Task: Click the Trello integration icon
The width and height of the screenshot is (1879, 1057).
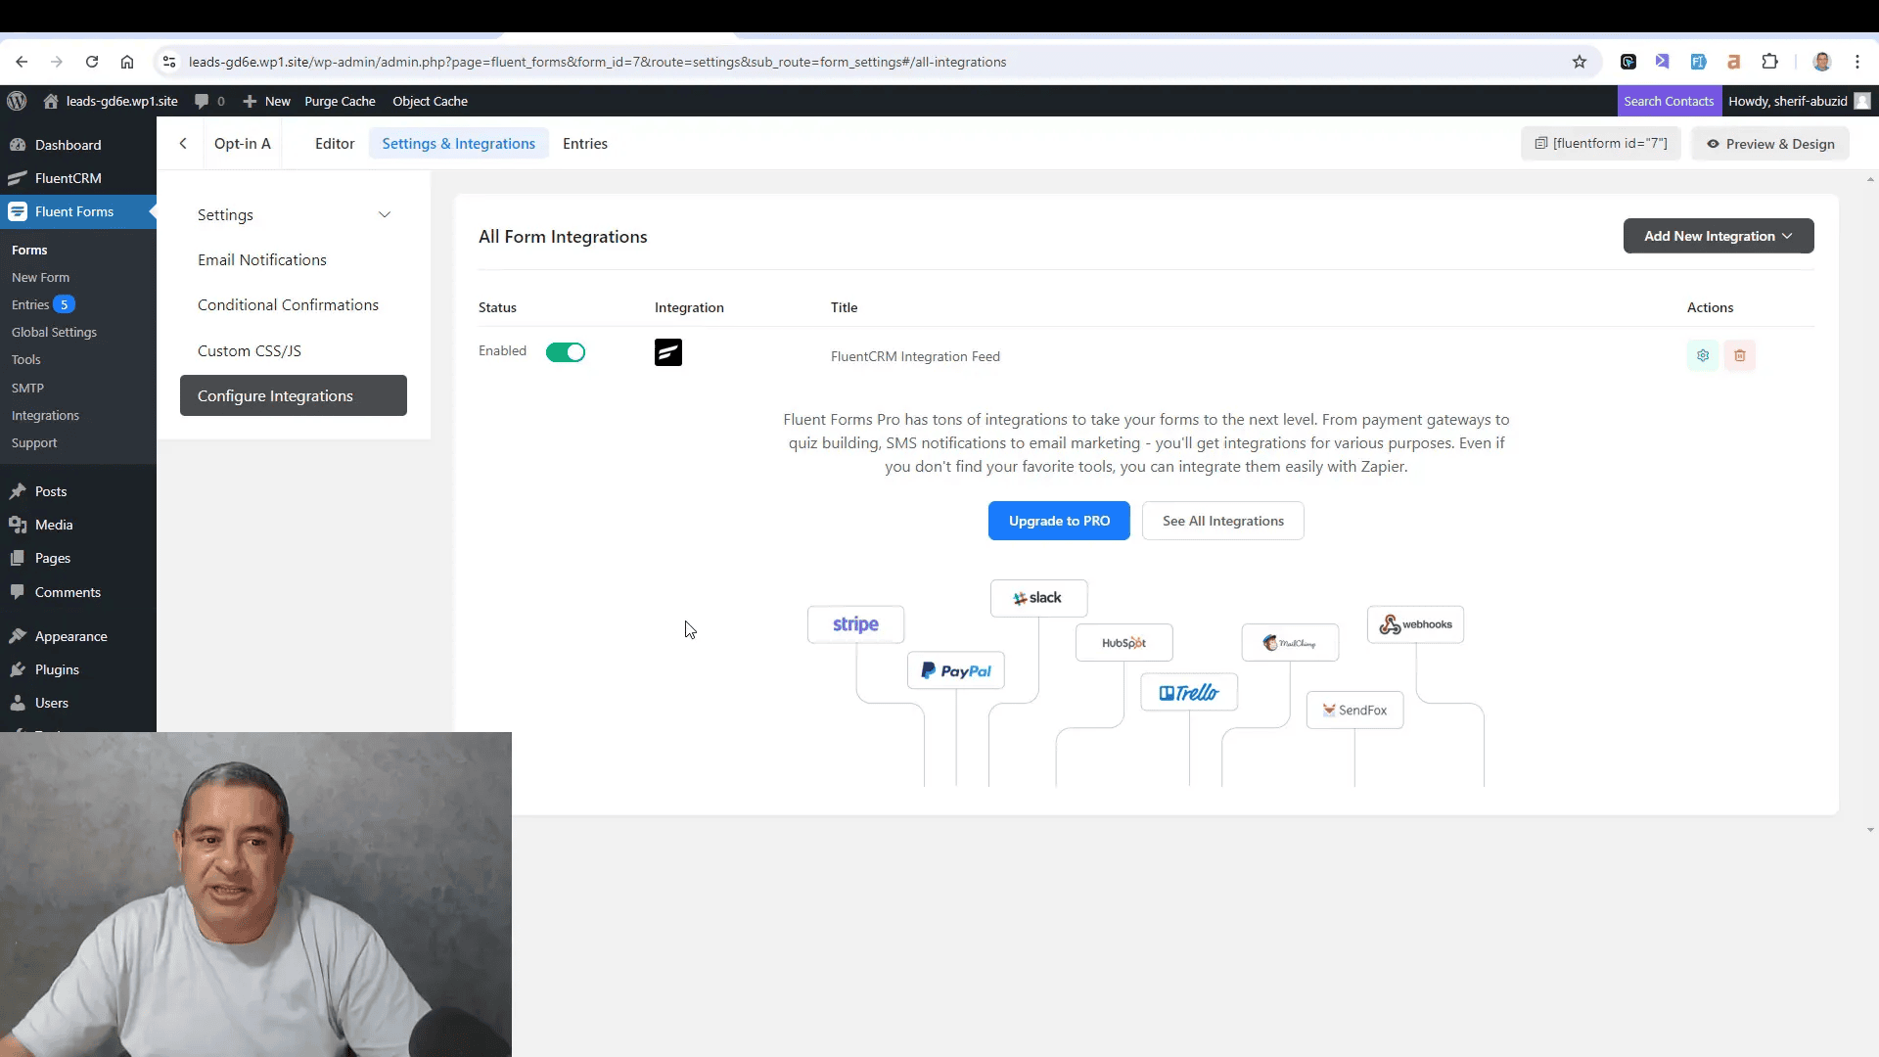Action: point(1189,693)
